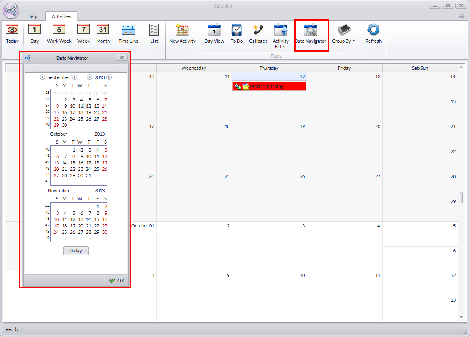Switch to Week view
The image size is (470, 337).
tap(83, 33)
